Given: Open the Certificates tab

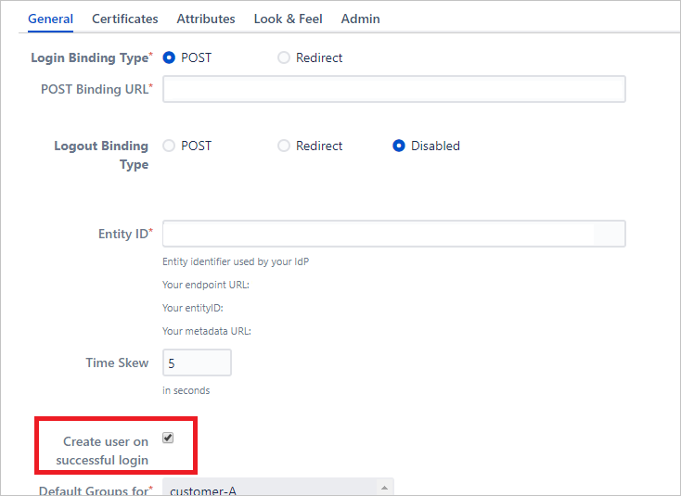Looking at the screenshot, I should [124, 19].
